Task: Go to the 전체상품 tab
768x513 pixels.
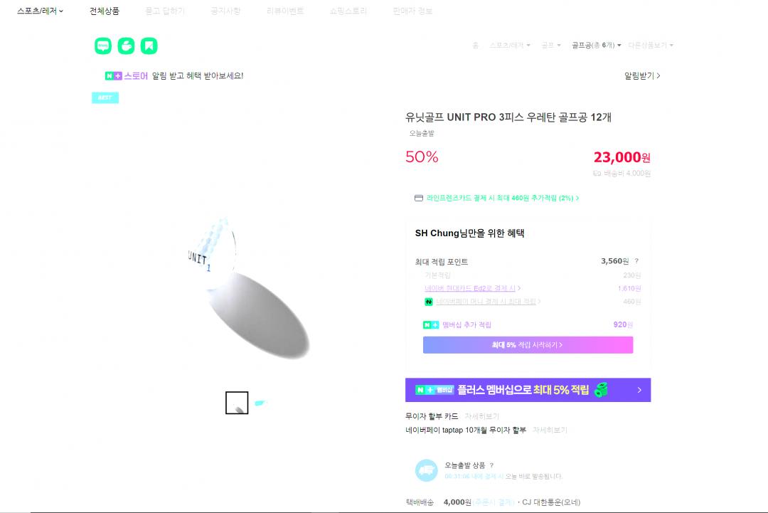Action: click(x=105, y=11)
